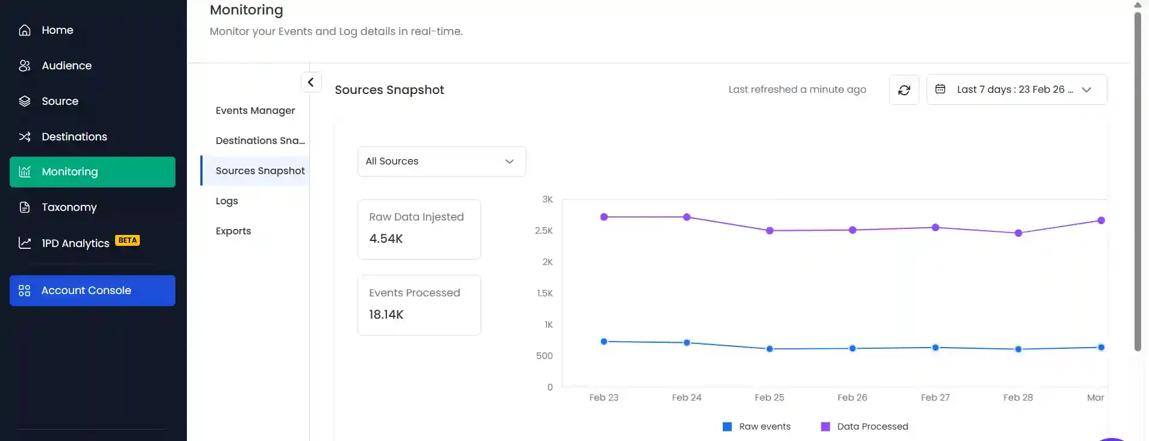The image size is (1149, 441).
Task: Click the Raw Data Injested card
Action: pos(419,230)
